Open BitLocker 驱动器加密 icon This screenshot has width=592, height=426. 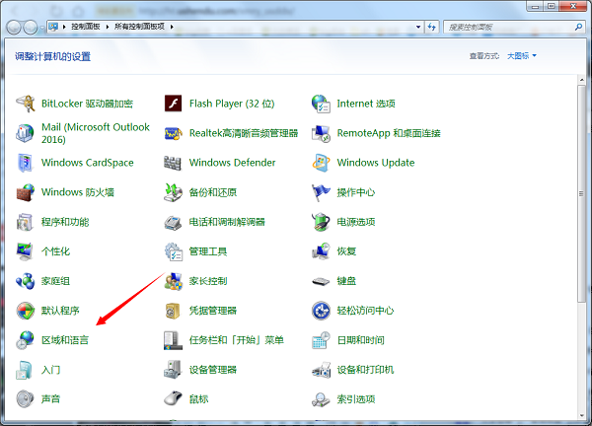click(26, 104)
